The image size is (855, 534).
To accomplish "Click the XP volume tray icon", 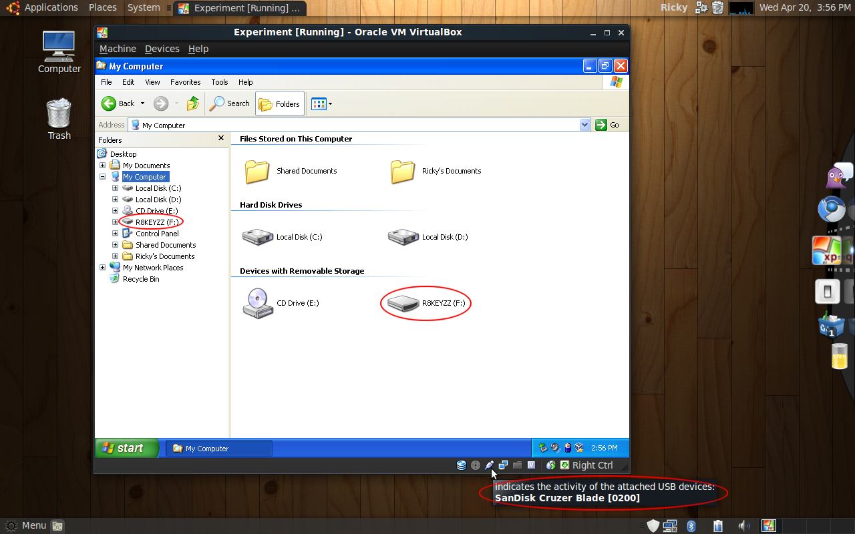I will [x=555, y=448].
